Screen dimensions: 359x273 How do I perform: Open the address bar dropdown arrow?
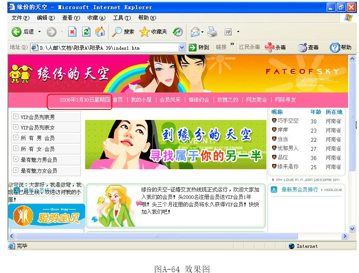[182, 48]
